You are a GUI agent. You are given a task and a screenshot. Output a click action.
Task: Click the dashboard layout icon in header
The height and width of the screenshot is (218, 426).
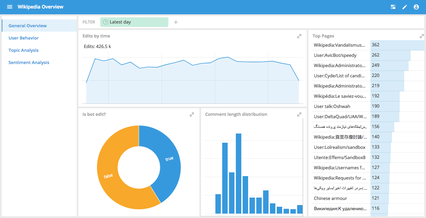tap(393, 7)
